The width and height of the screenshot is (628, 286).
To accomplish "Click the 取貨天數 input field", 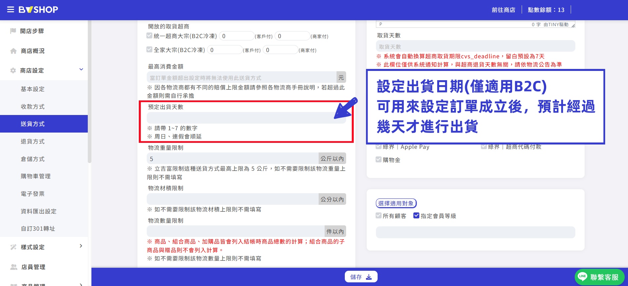I will (476, 46).
